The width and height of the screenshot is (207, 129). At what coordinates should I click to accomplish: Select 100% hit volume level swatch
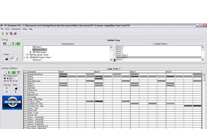pyautogui.click(x=5, y=78)
